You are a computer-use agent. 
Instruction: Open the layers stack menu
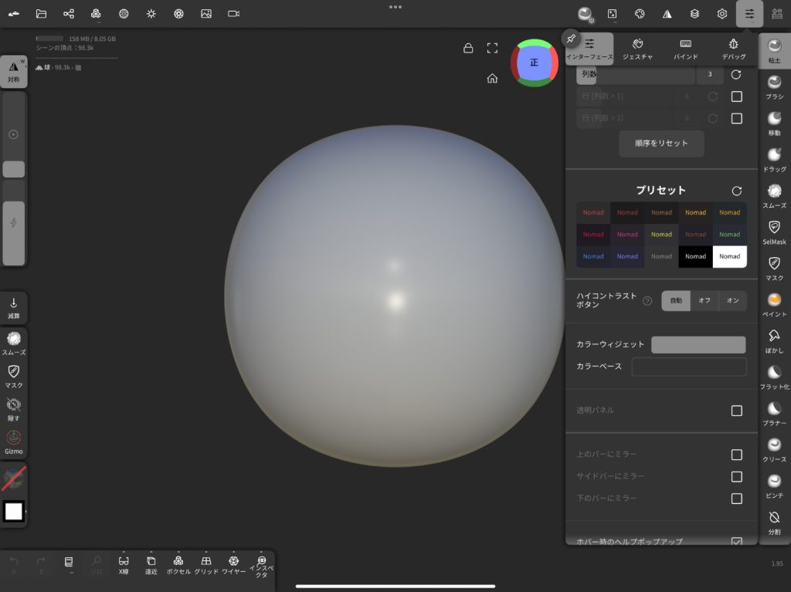coord(694,14)
